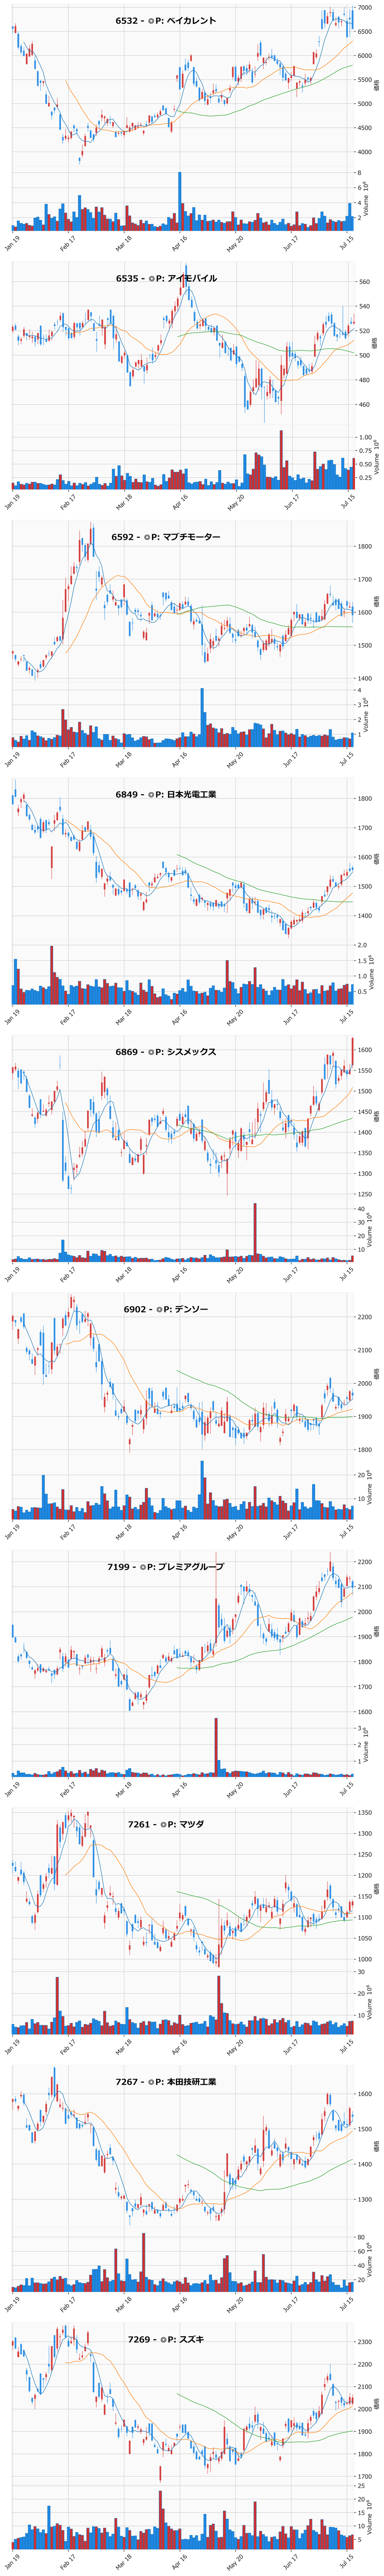Click the 2300 price tick on スズキ chart
The image size is (384, 2576).
(x=364, y=2342)
